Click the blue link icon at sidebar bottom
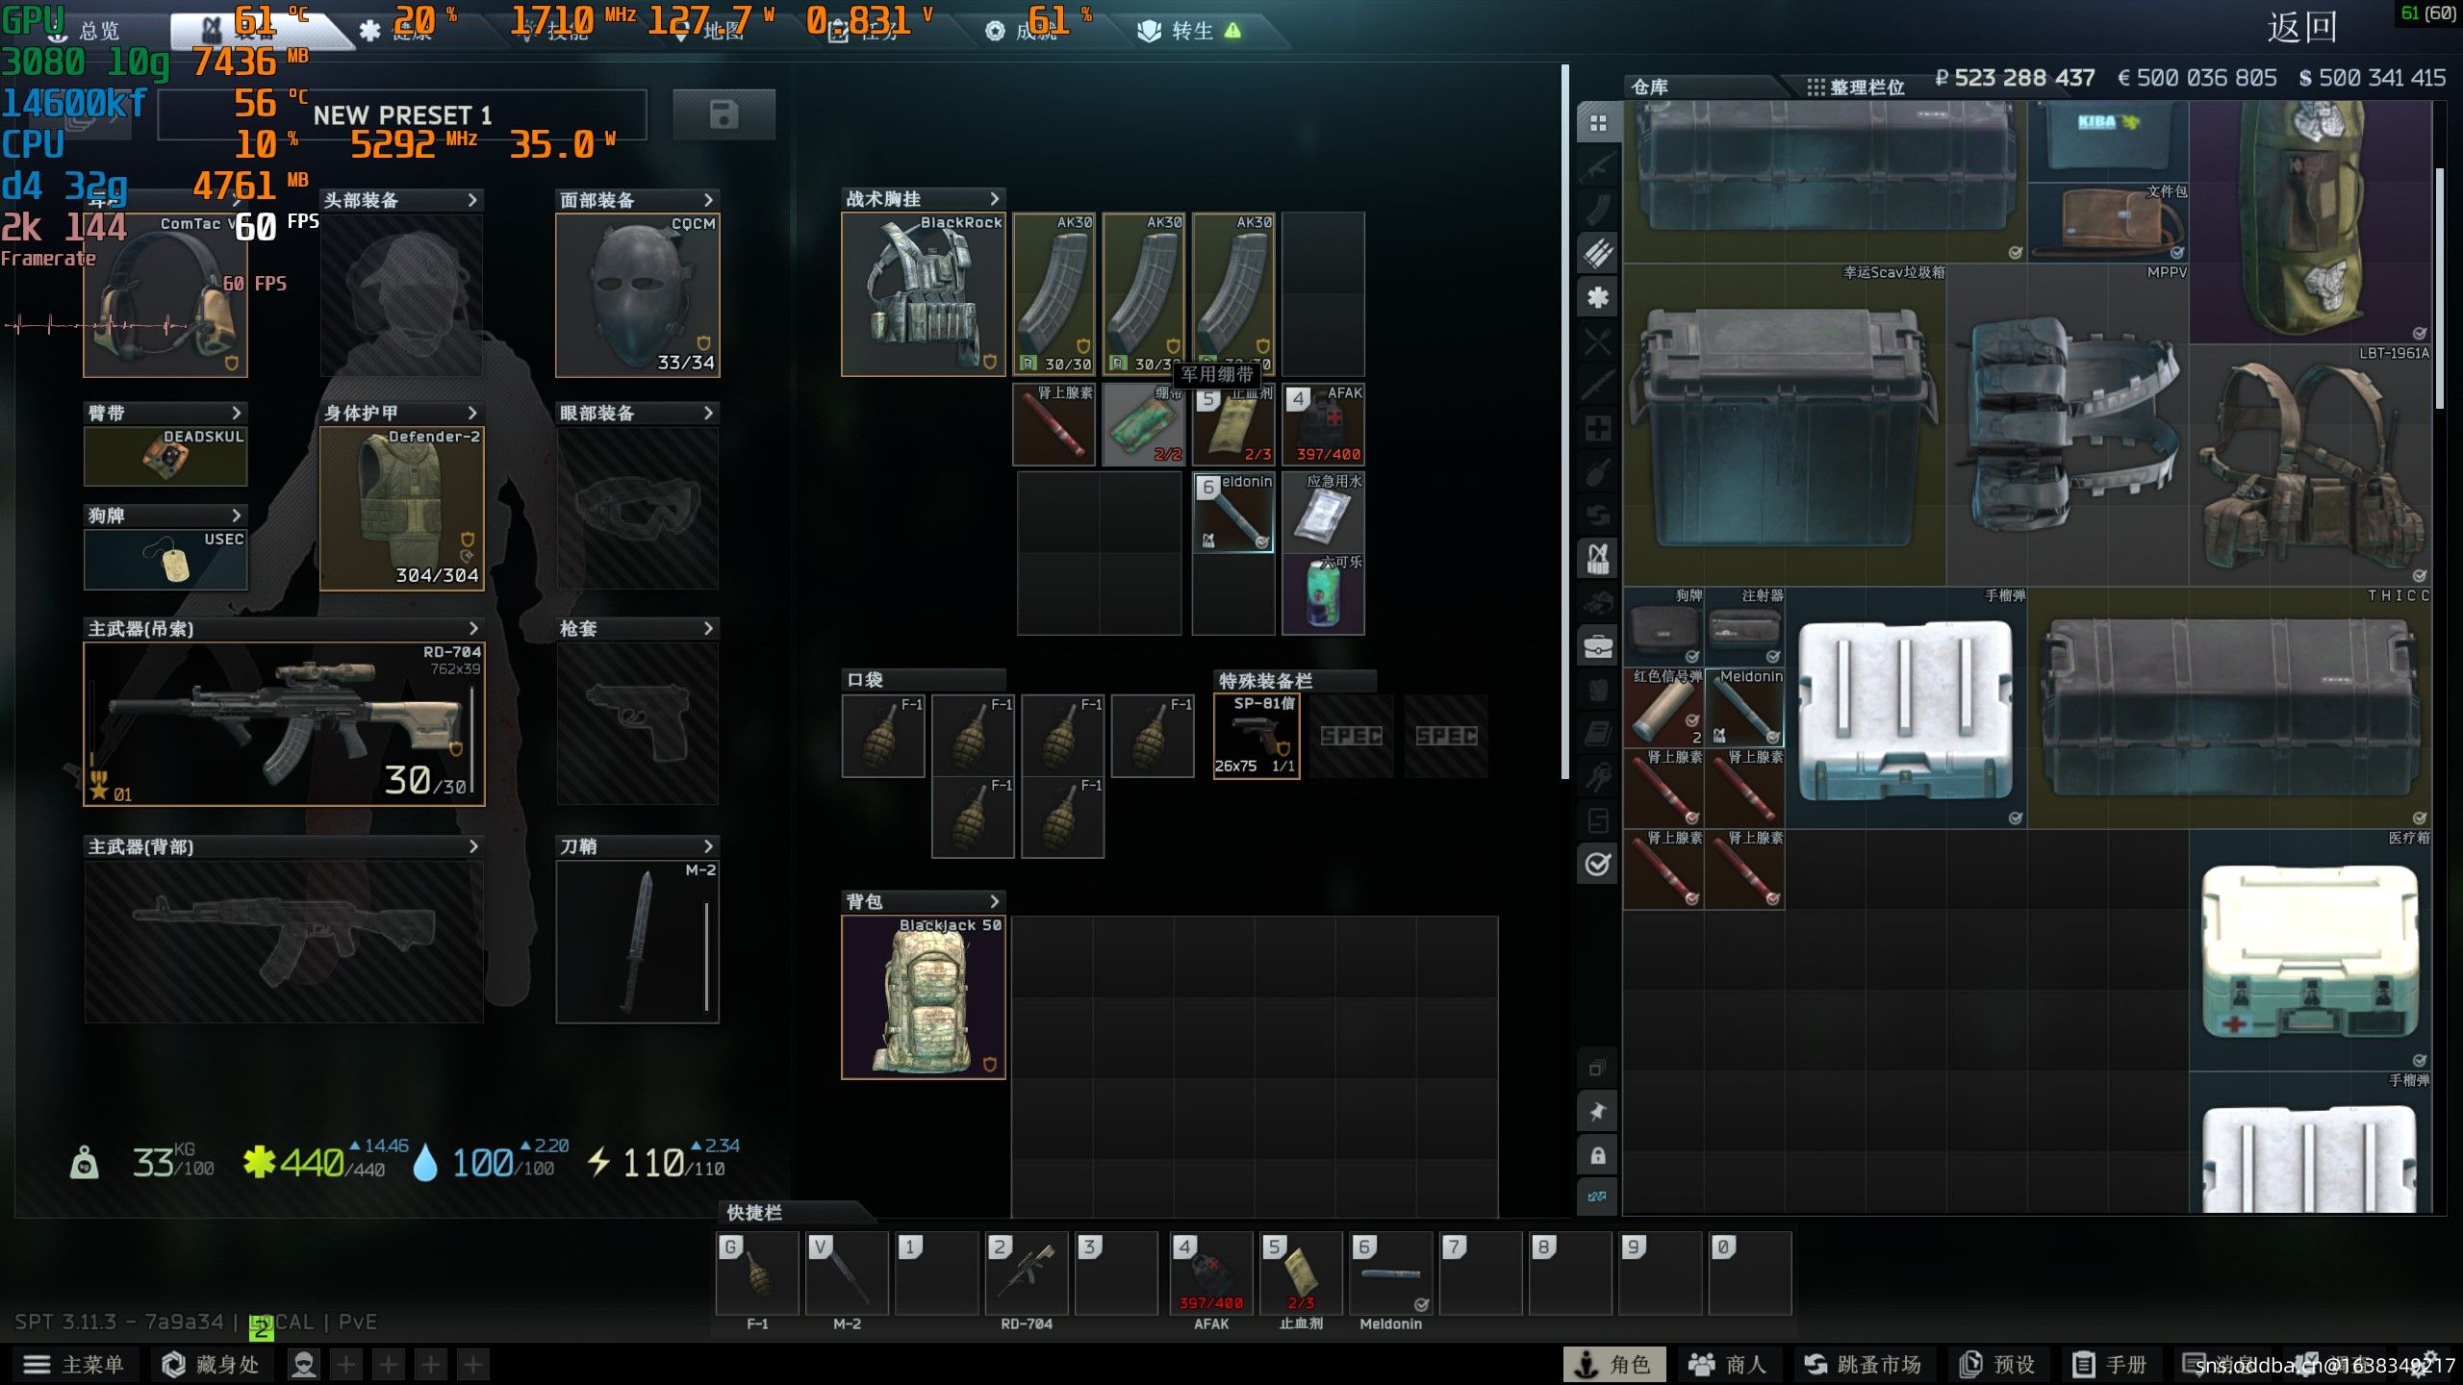The width and height of the screenshot is (2463, 1385). [1598, 1196]
